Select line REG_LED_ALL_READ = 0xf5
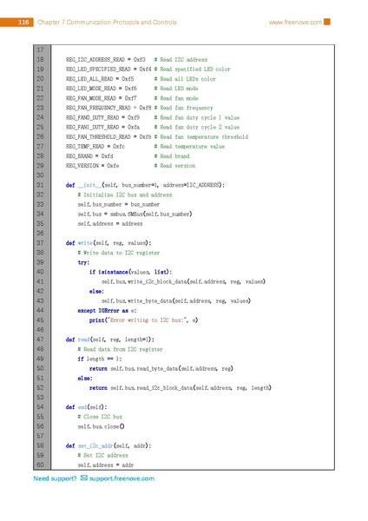The height and width of the screenshot is (521, 368). (100, 79)
